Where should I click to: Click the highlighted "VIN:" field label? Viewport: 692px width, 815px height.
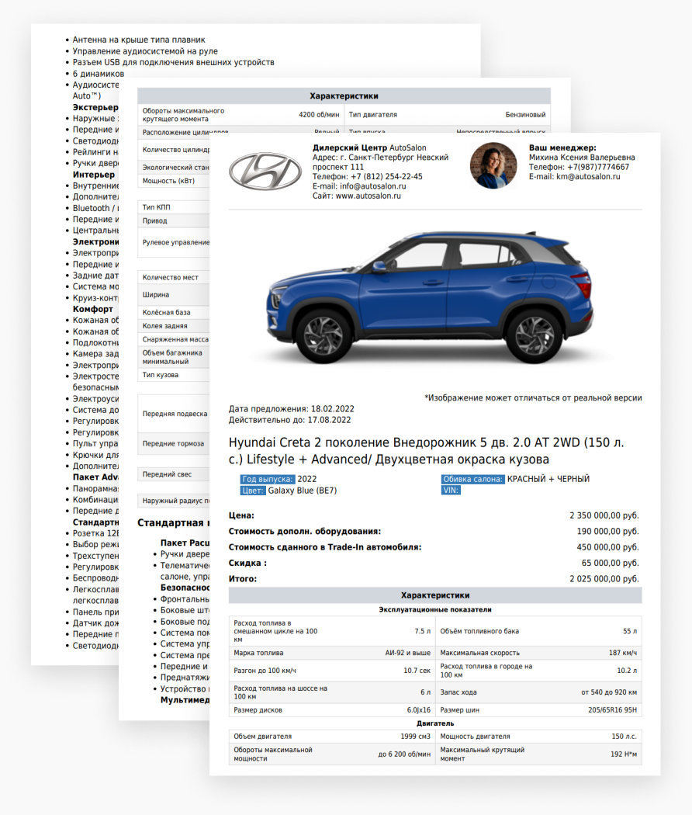(452, 491)
